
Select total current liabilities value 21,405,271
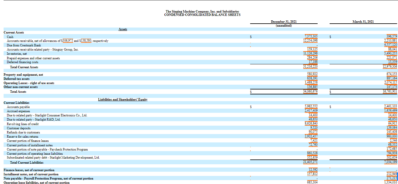[x=310, y=162]
